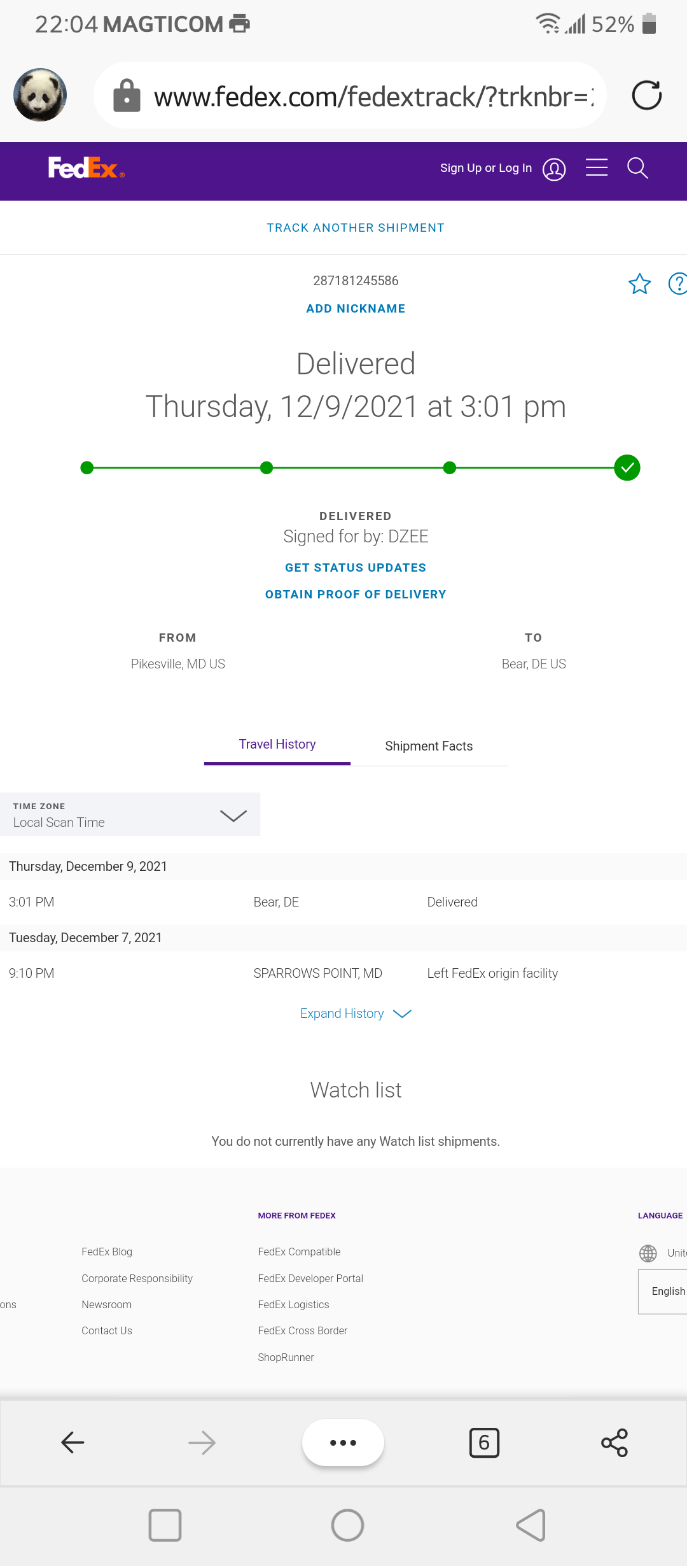Screen dimensions: 687x1566
Task: Click Track Another Shipment link
Action: (x=356, y=228)
